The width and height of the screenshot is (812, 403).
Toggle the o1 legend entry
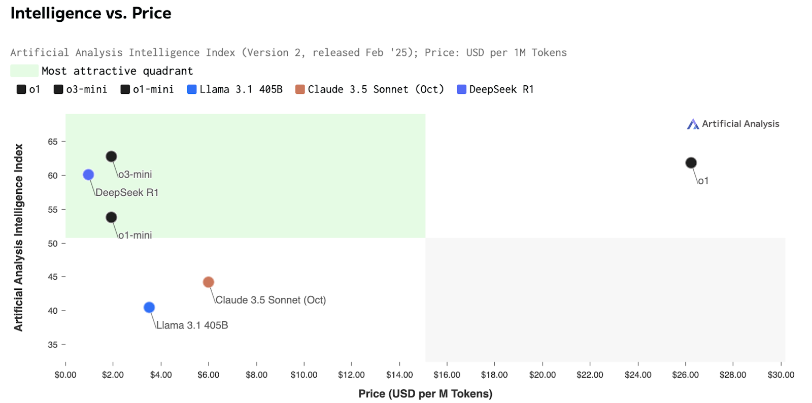28,89
